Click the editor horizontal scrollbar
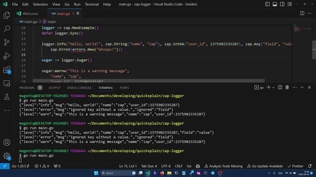The height and width of the screenshot is (177, 316). (149, 81)
